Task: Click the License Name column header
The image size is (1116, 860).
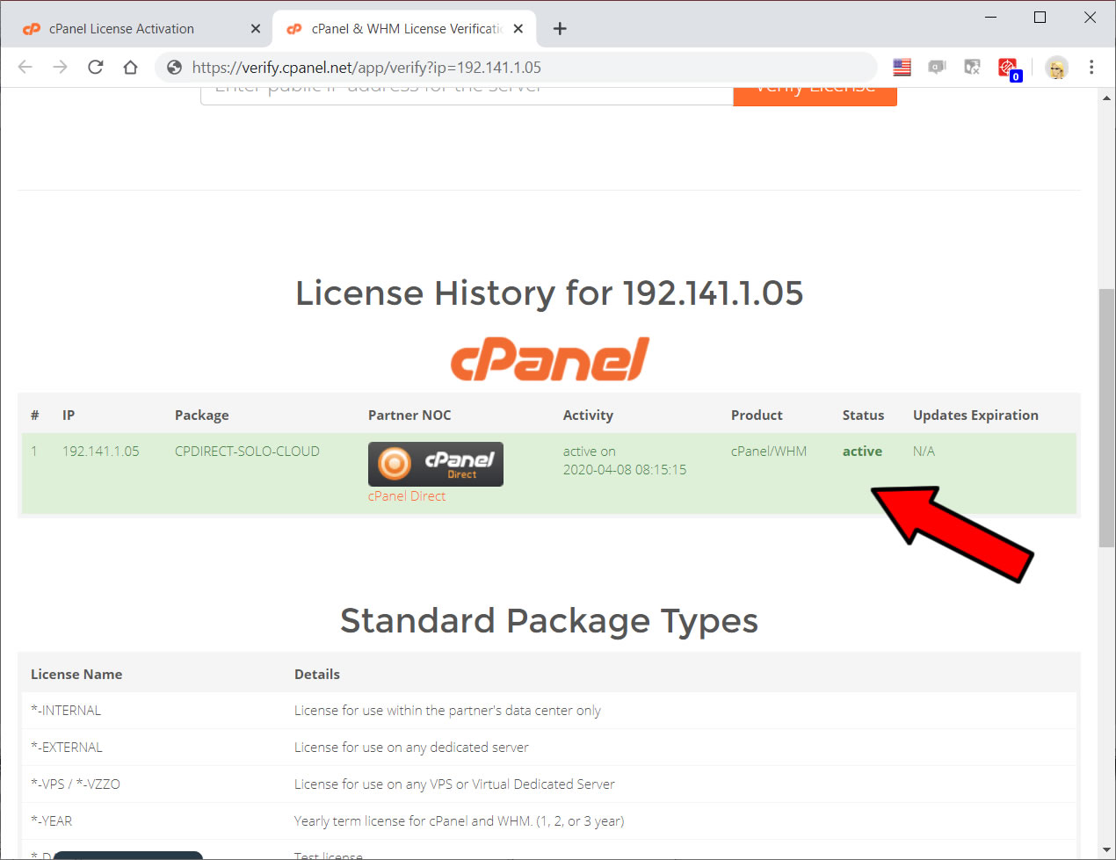Action: tap(76, 675)
